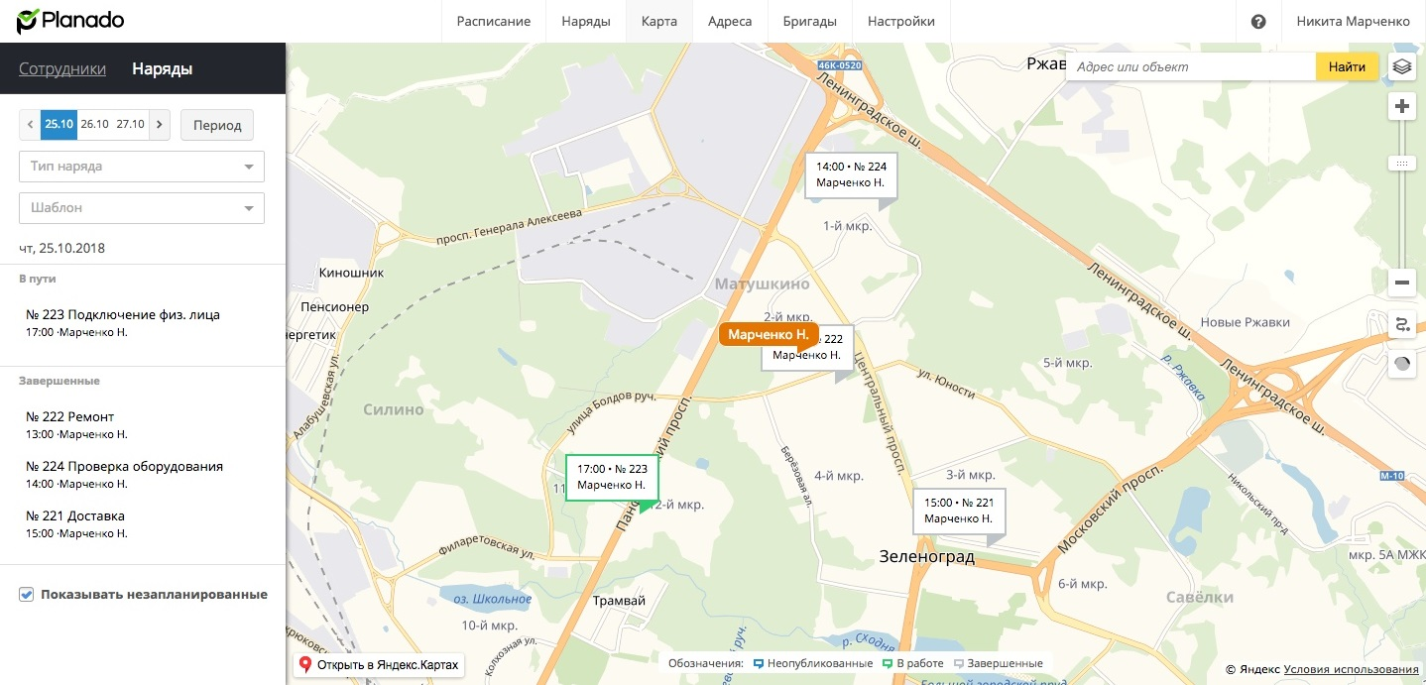The width and height of the screenshot is (1426, 685).
Task: Select date 26.10 toggle
Action: click(94, 125)
